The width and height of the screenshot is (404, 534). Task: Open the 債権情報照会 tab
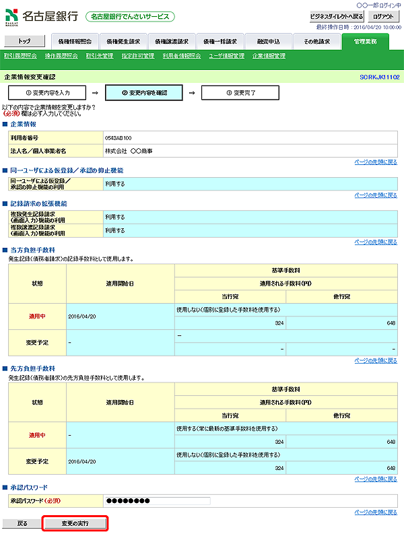pyautogui.click(x=75, y=42)
